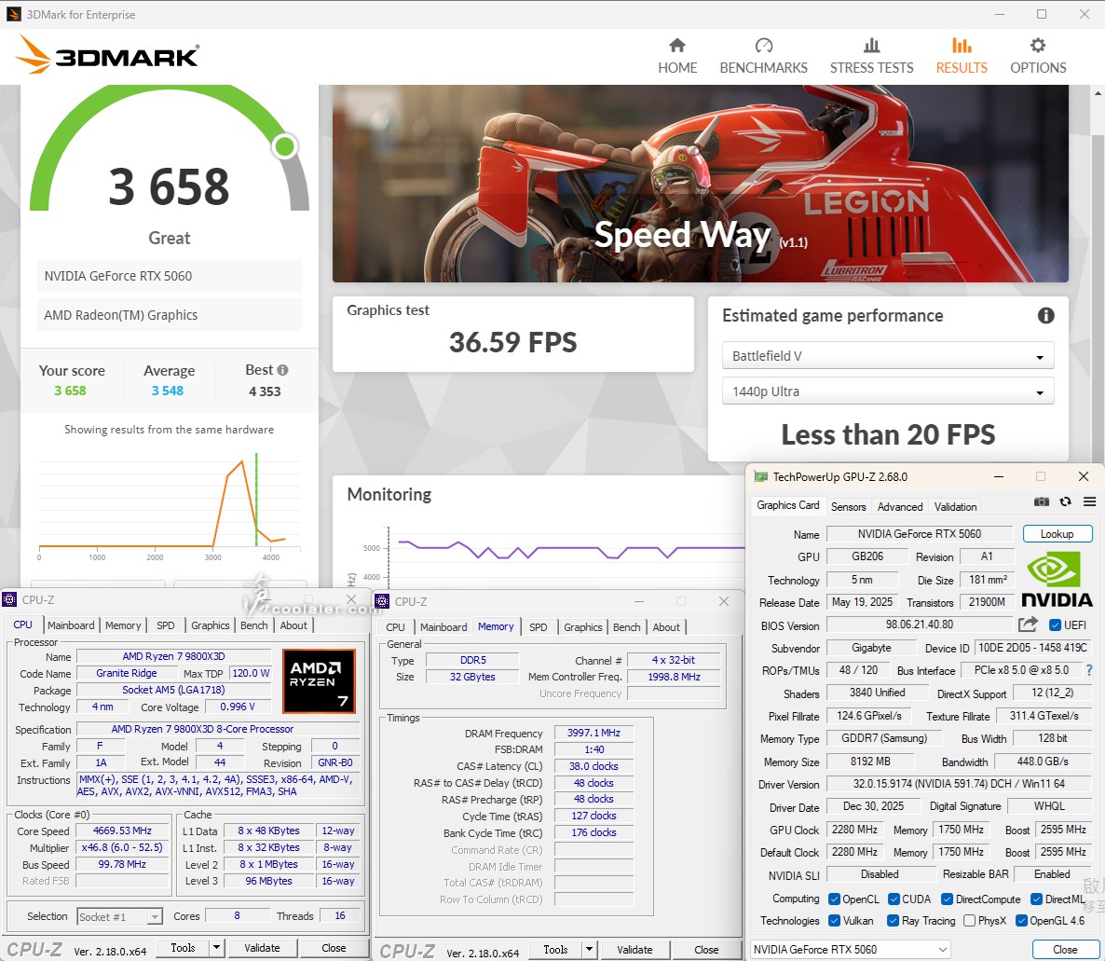Click the Driver Version field in GPU-Z
The image size is (1105, 961).
click(959, 784)
